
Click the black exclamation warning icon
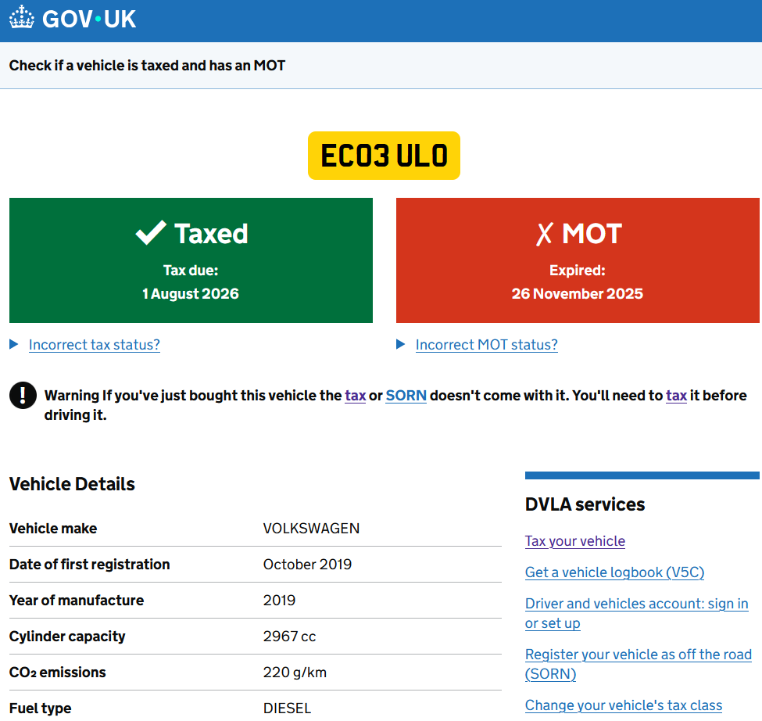(23, 395)
